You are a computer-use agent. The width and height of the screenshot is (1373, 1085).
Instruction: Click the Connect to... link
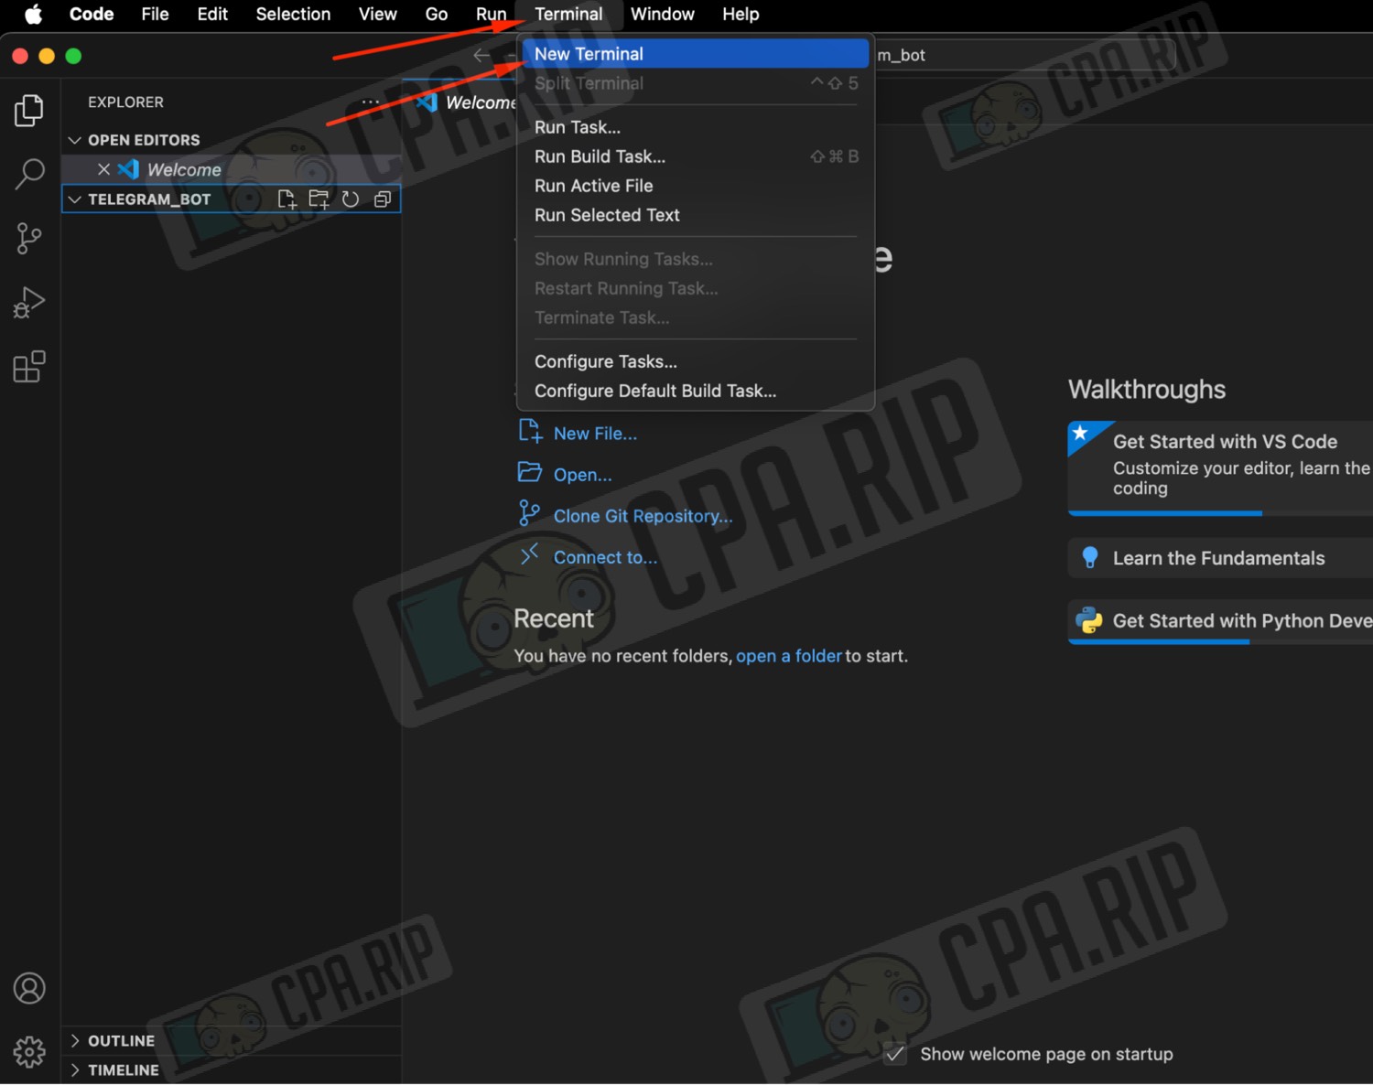605,557
